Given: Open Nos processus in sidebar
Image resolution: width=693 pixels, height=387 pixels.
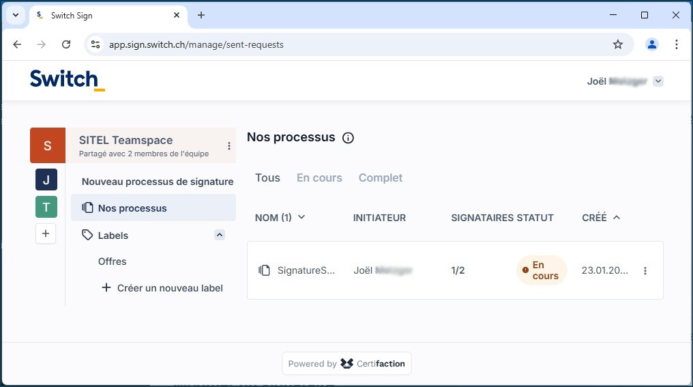Looking at the screenshot, I should click(x=153, y=208).
